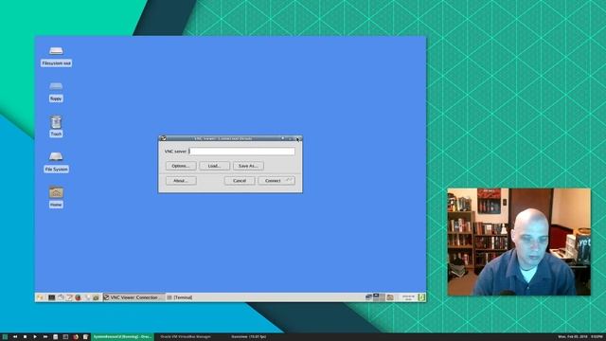The width and height of the screenshot is (606, 341).
Task: Click the clock in the guest panel
Action: click(408, 297)
